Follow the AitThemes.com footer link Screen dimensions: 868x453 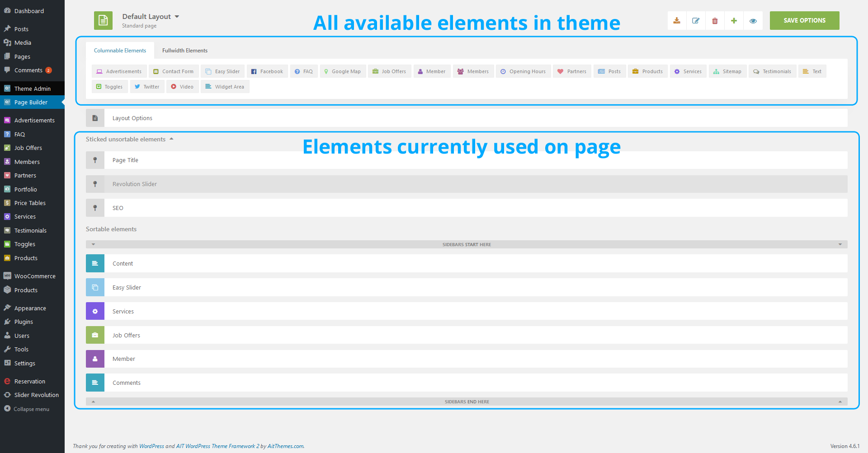[x=286, y=446]
